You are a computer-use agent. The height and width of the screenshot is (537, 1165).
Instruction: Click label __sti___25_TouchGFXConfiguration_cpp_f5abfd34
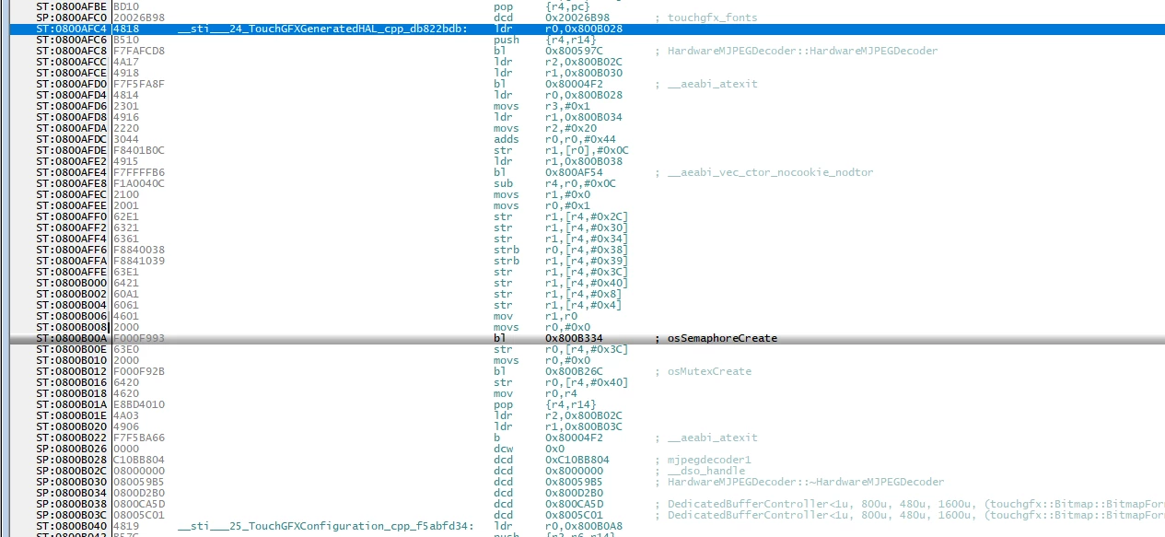coord(326,526)
